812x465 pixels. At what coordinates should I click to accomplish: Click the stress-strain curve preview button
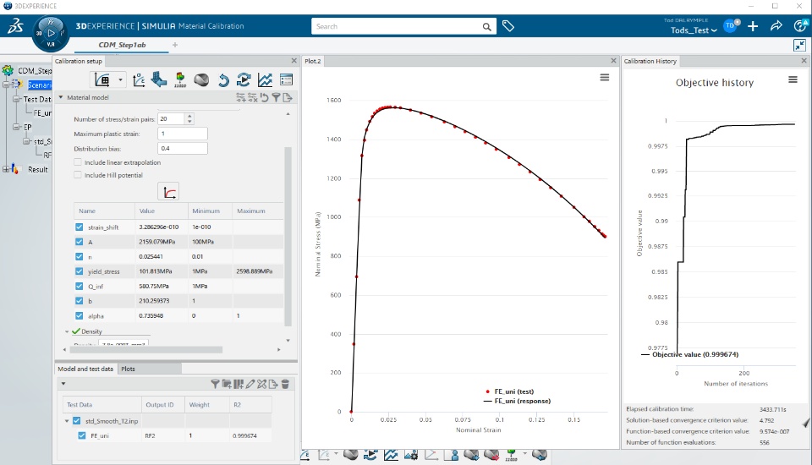click(x=168, y=192)
